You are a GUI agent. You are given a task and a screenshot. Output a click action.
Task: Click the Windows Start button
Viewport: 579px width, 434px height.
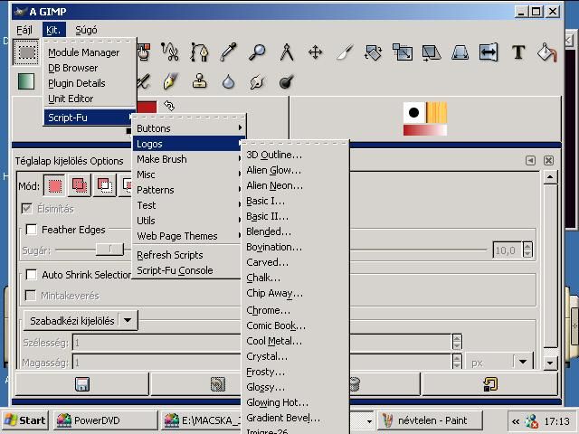click(25, 420)
